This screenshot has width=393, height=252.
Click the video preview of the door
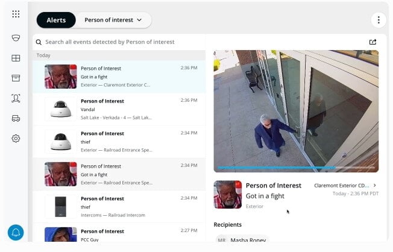coord(296,111)
